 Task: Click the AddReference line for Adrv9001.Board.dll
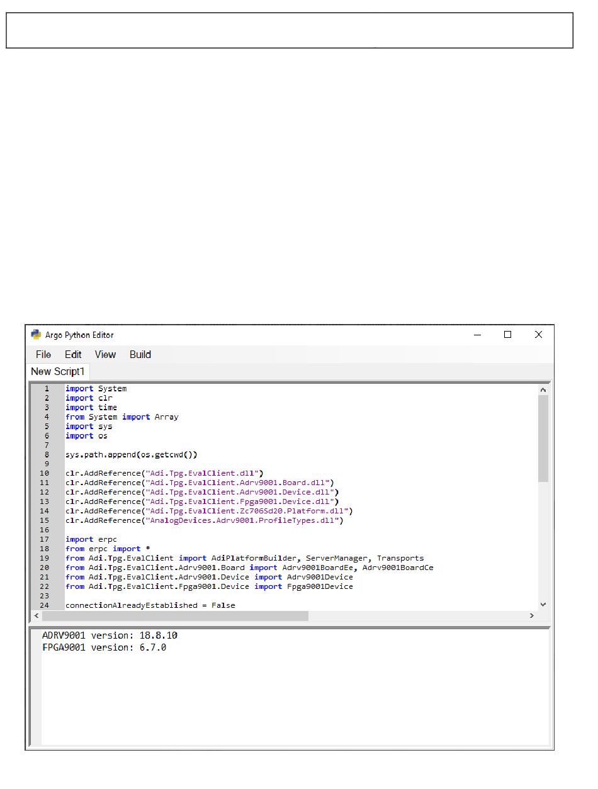coord(200,483)
